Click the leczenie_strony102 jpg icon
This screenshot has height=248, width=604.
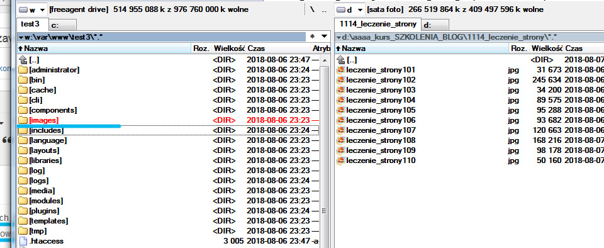(x=340, y=80)
